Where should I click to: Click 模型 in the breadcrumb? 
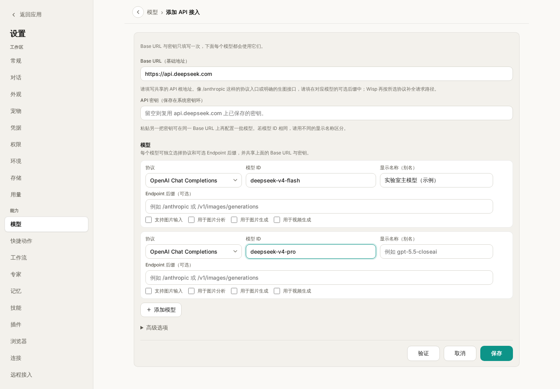[x=152, y=12]
